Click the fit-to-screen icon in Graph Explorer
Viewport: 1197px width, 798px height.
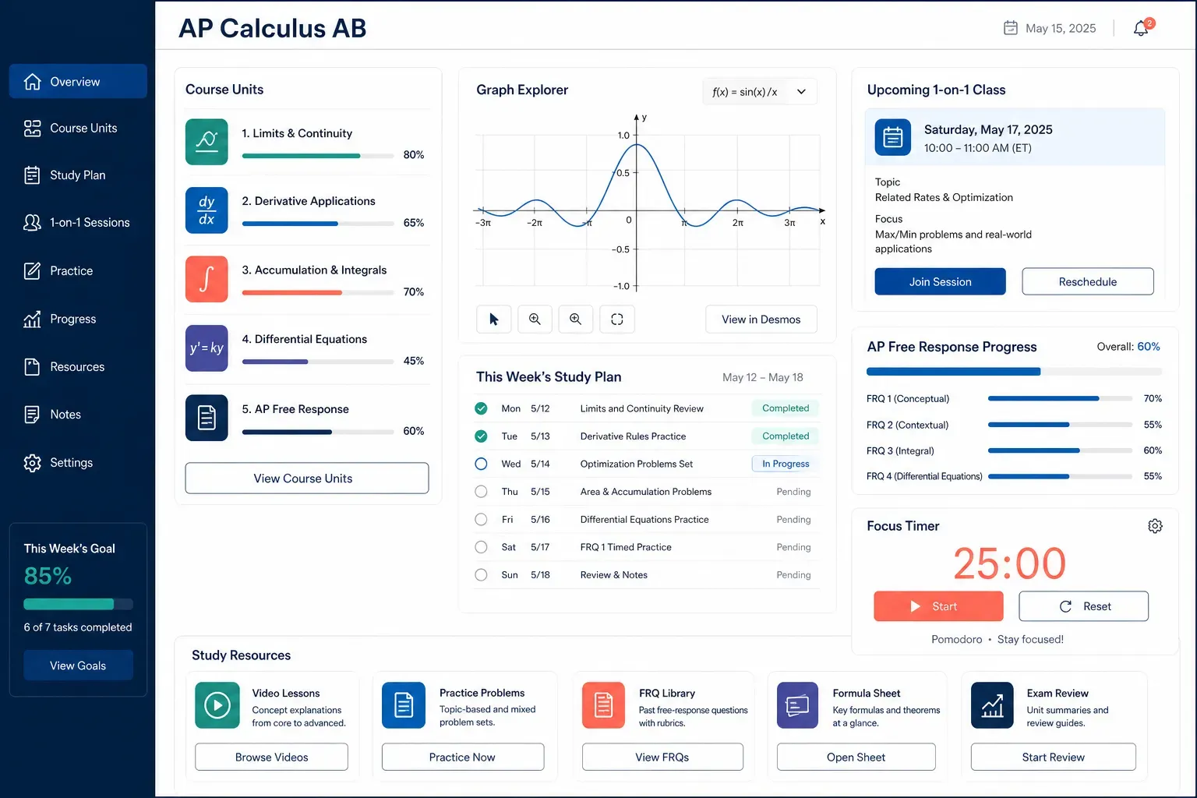tap(616, 319)
